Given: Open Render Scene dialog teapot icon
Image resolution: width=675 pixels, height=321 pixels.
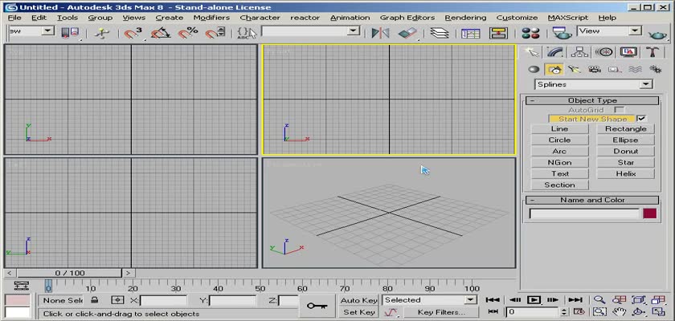Looking at the screenshot, I should [x=562, y=33].
